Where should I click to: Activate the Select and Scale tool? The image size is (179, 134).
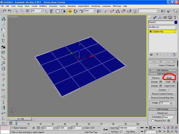click(x=81, y=11)
